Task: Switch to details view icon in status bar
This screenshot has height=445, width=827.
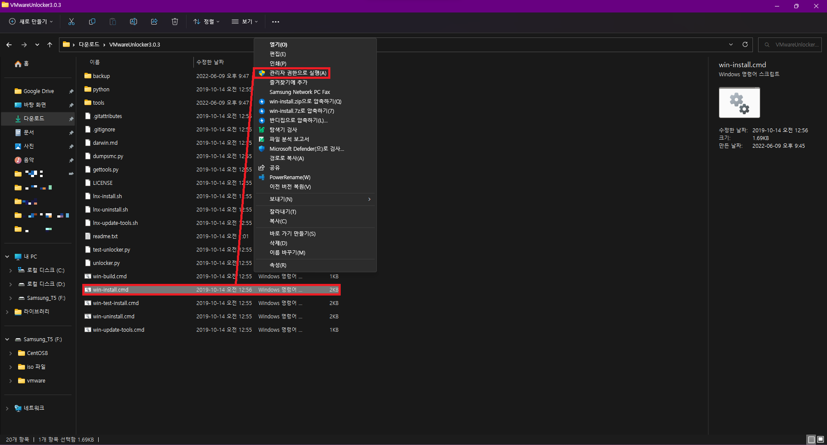Action: click(x=811, y=439)
